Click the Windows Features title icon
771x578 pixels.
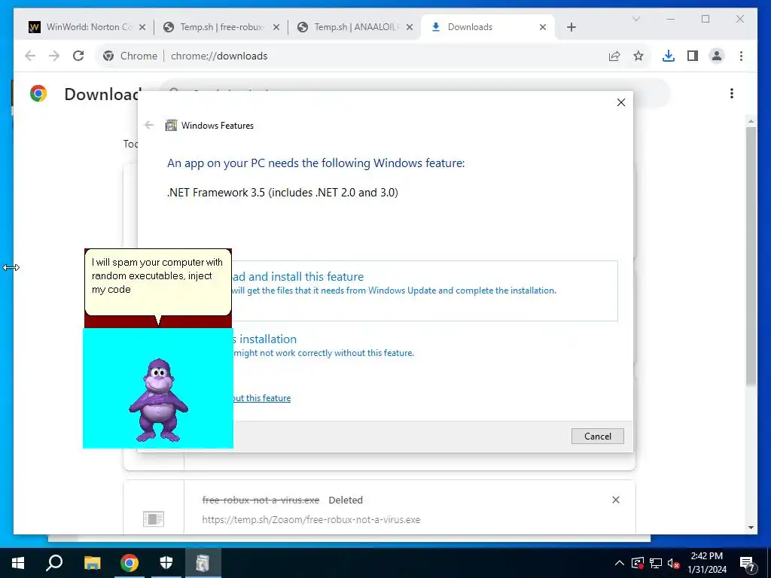point(171,126)
